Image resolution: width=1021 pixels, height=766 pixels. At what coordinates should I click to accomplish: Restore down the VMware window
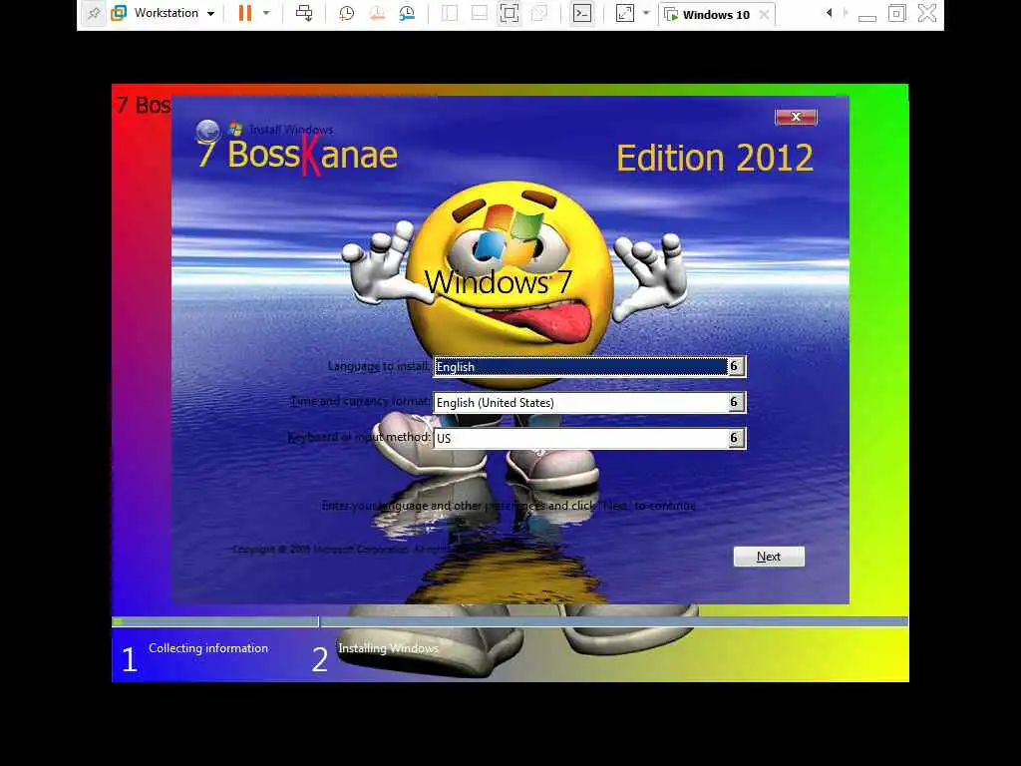[x=897, y=13]
